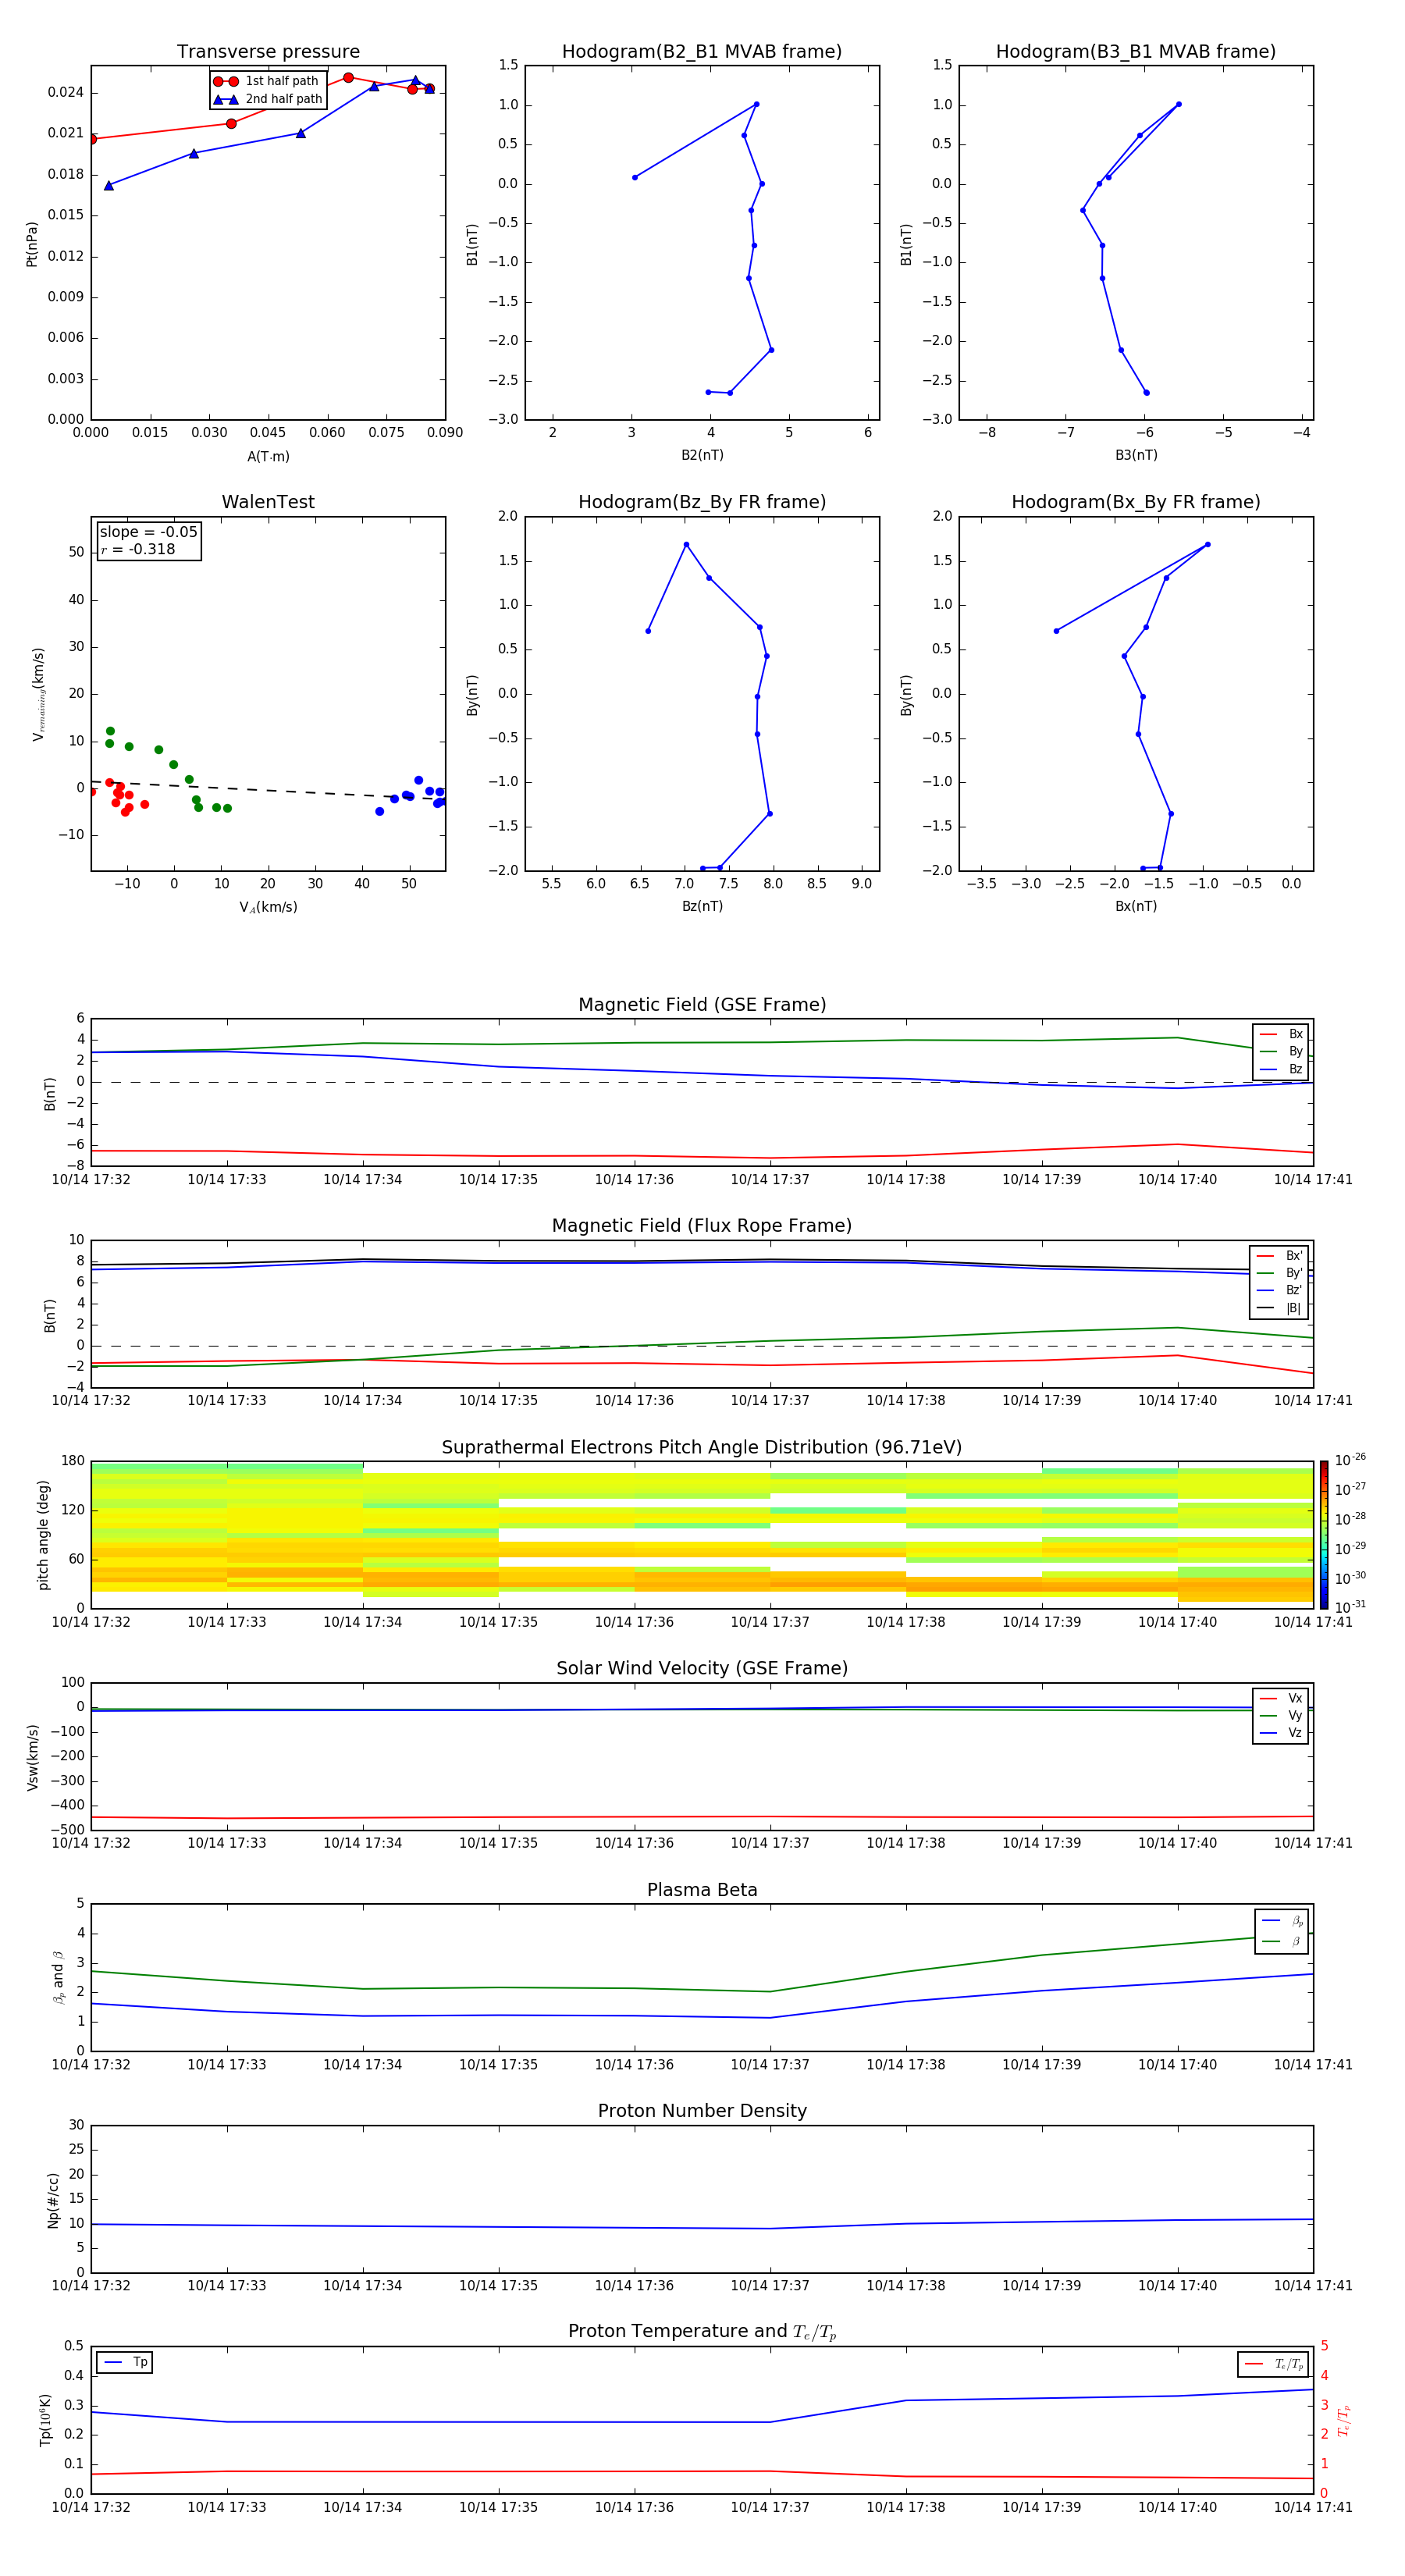
Task: Select the β legend entry in Plasma Beta
Action: point(1282,1941)
